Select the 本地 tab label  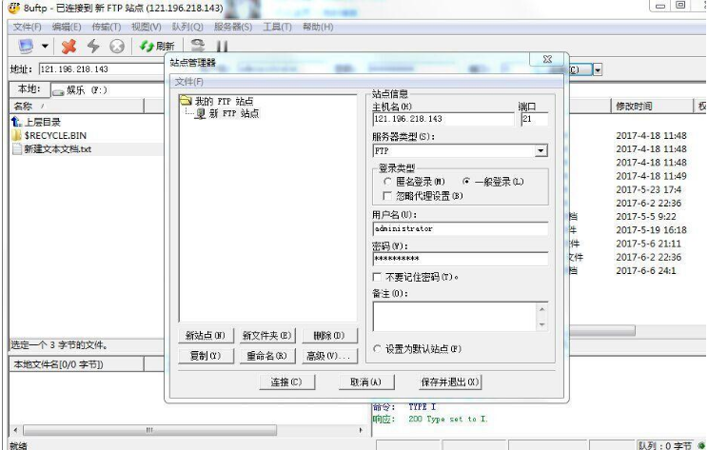(x=29, y=88)
